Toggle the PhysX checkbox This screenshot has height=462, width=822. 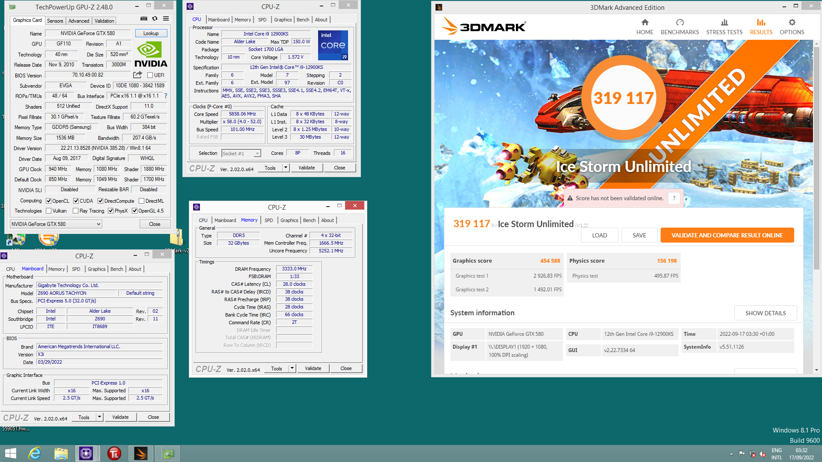(x=111, y=211)
